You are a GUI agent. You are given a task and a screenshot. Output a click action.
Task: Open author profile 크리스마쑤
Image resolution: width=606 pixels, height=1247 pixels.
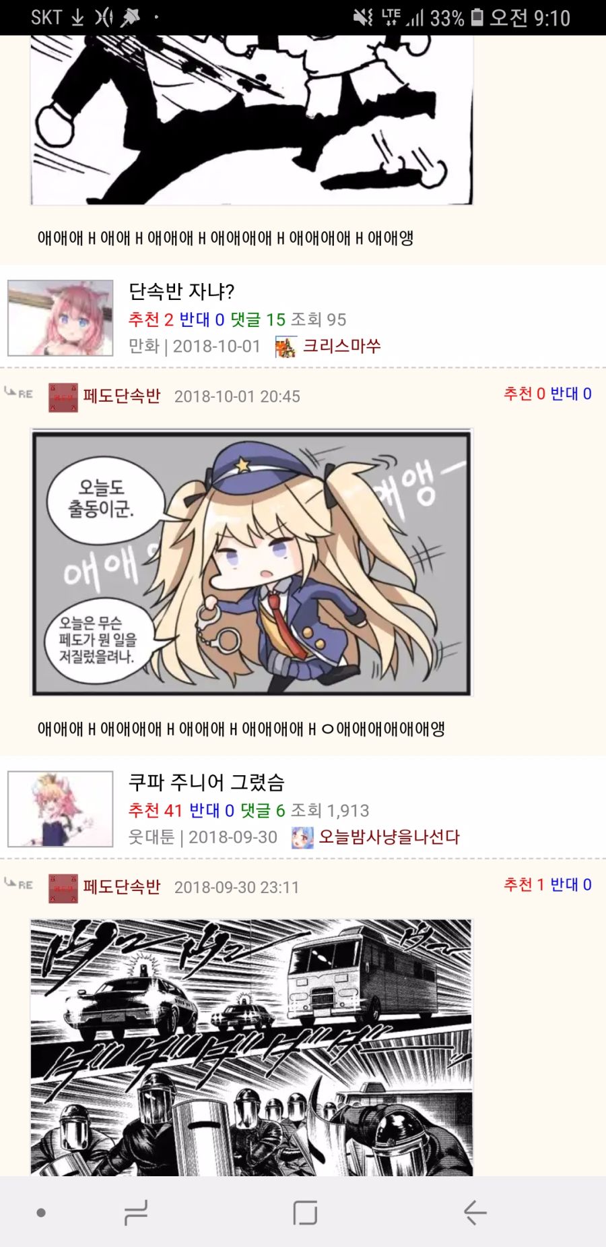341,346
